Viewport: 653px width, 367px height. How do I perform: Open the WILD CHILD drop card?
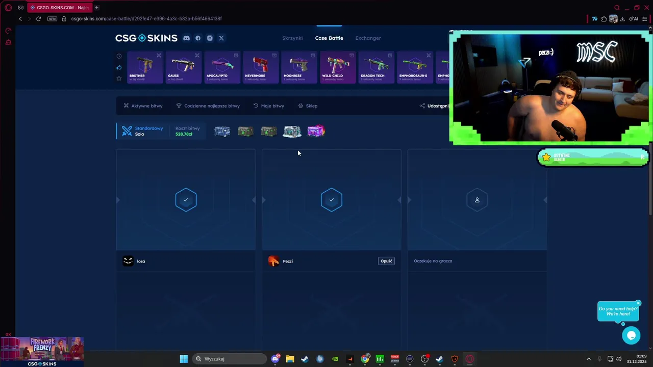click(x=338, y=67)
